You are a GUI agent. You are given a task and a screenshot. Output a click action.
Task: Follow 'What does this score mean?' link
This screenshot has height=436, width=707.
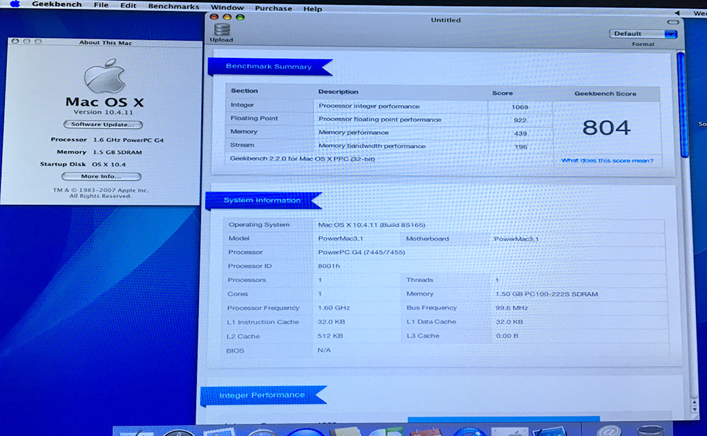point(607,161)
